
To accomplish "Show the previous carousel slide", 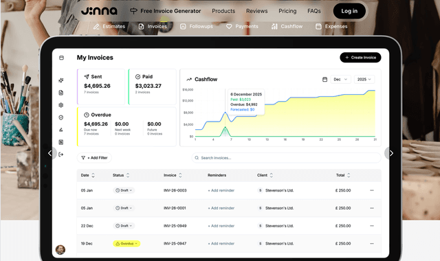I will point(50,153).
